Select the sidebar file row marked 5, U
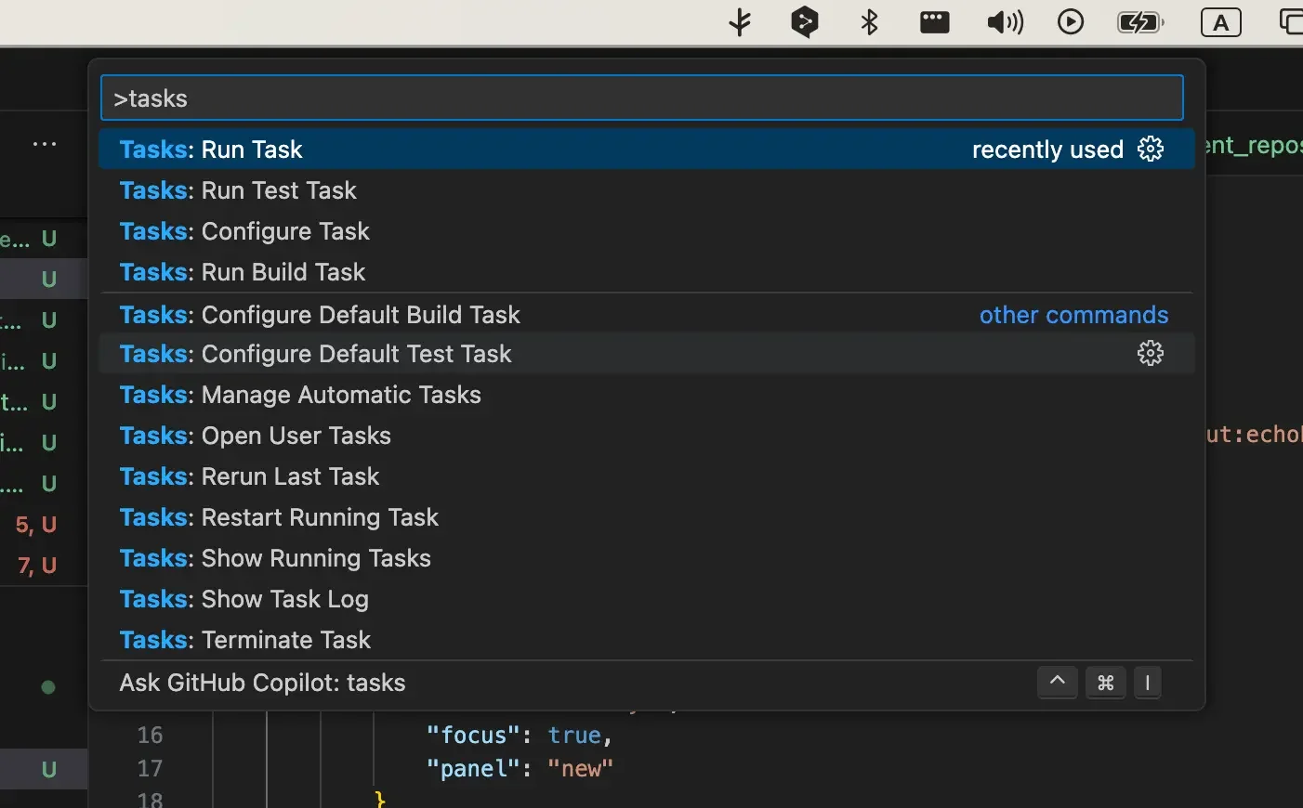 tap(44, 524)
